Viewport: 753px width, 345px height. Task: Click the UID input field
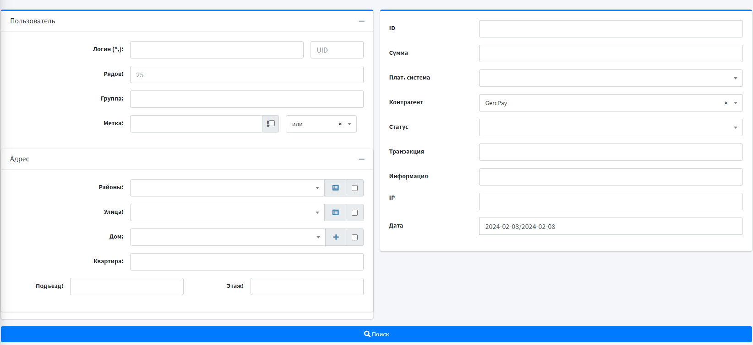[x=337, y=50]
